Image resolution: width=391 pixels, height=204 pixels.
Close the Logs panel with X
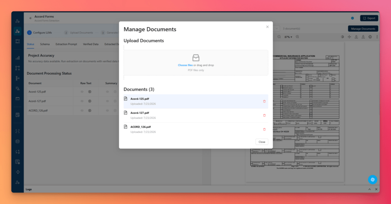[376, 189]
